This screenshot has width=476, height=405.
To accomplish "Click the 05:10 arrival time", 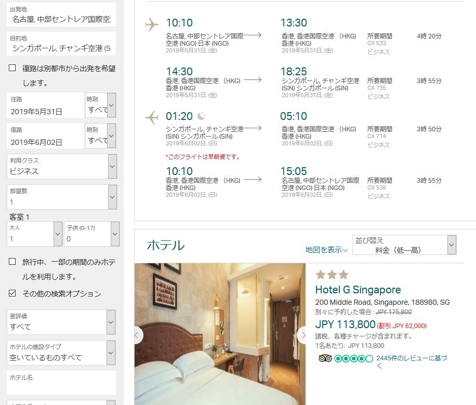I will (x=294, y=116).
